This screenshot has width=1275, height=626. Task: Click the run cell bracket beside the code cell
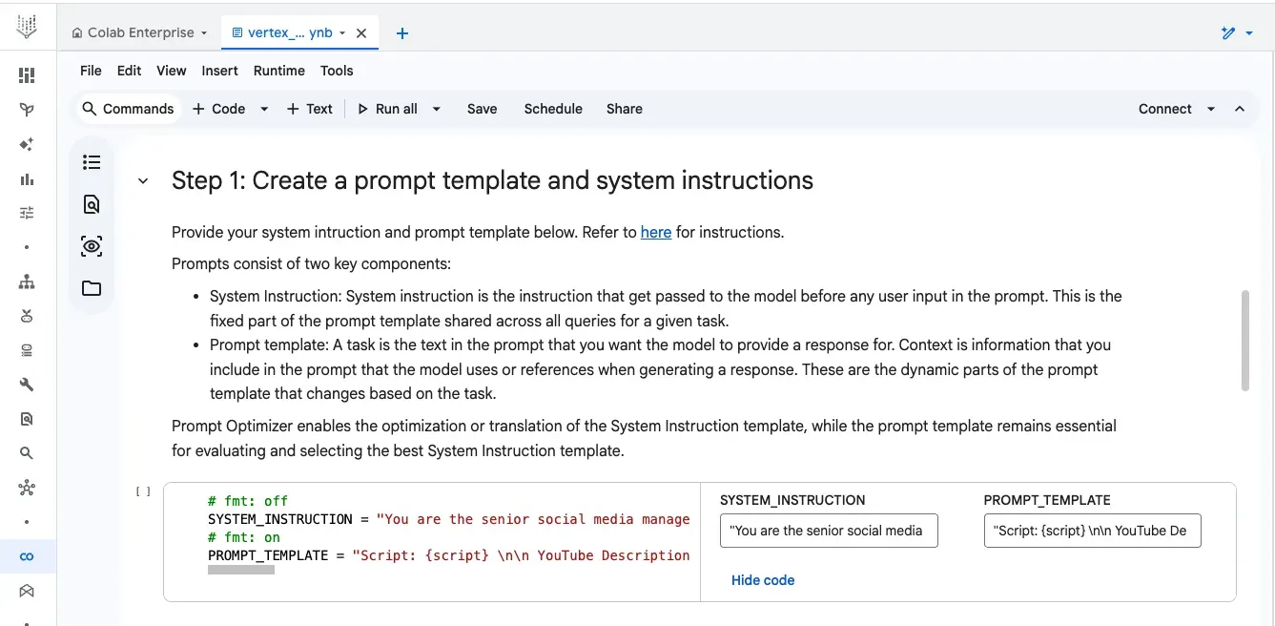click(143, 492)
